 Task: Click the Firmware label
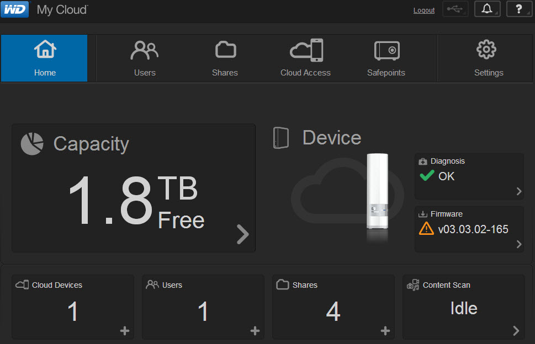pyautogui.click(x=446, y=214)
